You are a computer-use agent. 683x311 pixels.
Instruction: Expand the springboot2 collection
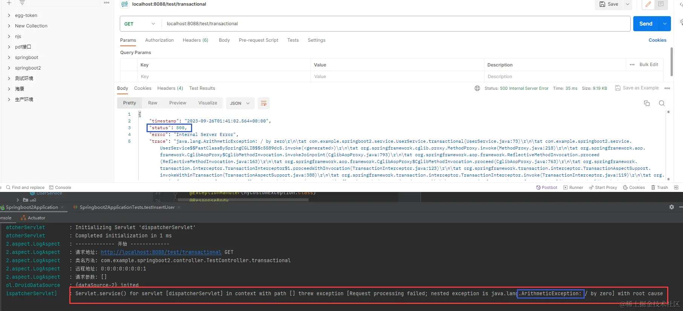coord(9,68)
